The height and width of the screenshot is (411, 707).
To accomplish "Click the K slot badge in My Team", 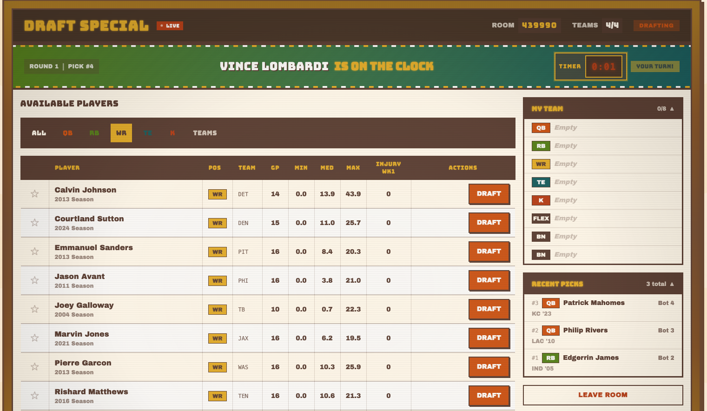I will click(541, 200).
